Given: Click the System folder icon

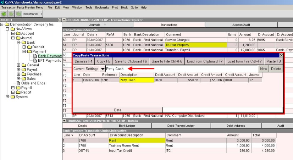Looking at the screenshot, I should point(12,97).
